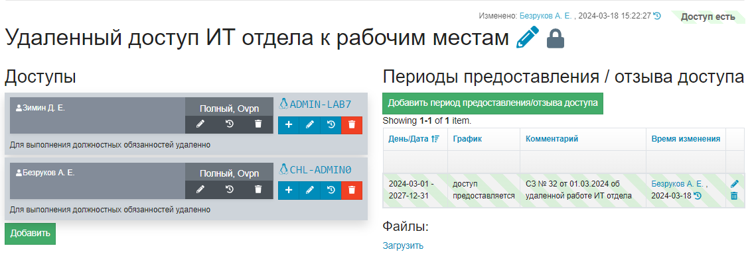Edit the page title with pencil icon

coord(528,37)
